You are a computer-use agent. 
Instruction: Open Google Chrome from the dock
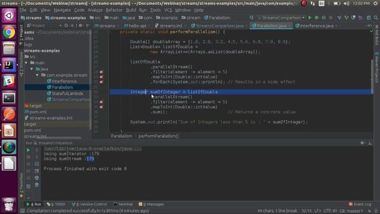coord(9,32)
